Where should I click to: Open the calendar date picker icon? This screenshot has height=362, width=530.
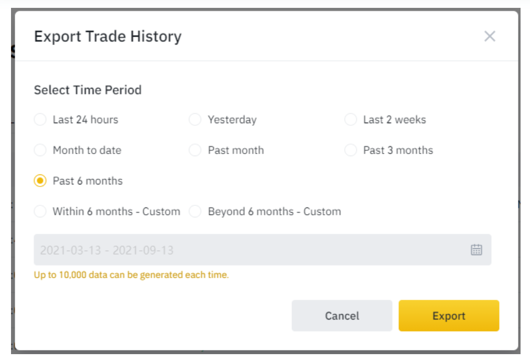coord(476,250)
